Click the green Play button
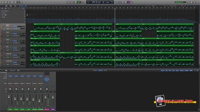Screen dimensions: 200x112 79,2
